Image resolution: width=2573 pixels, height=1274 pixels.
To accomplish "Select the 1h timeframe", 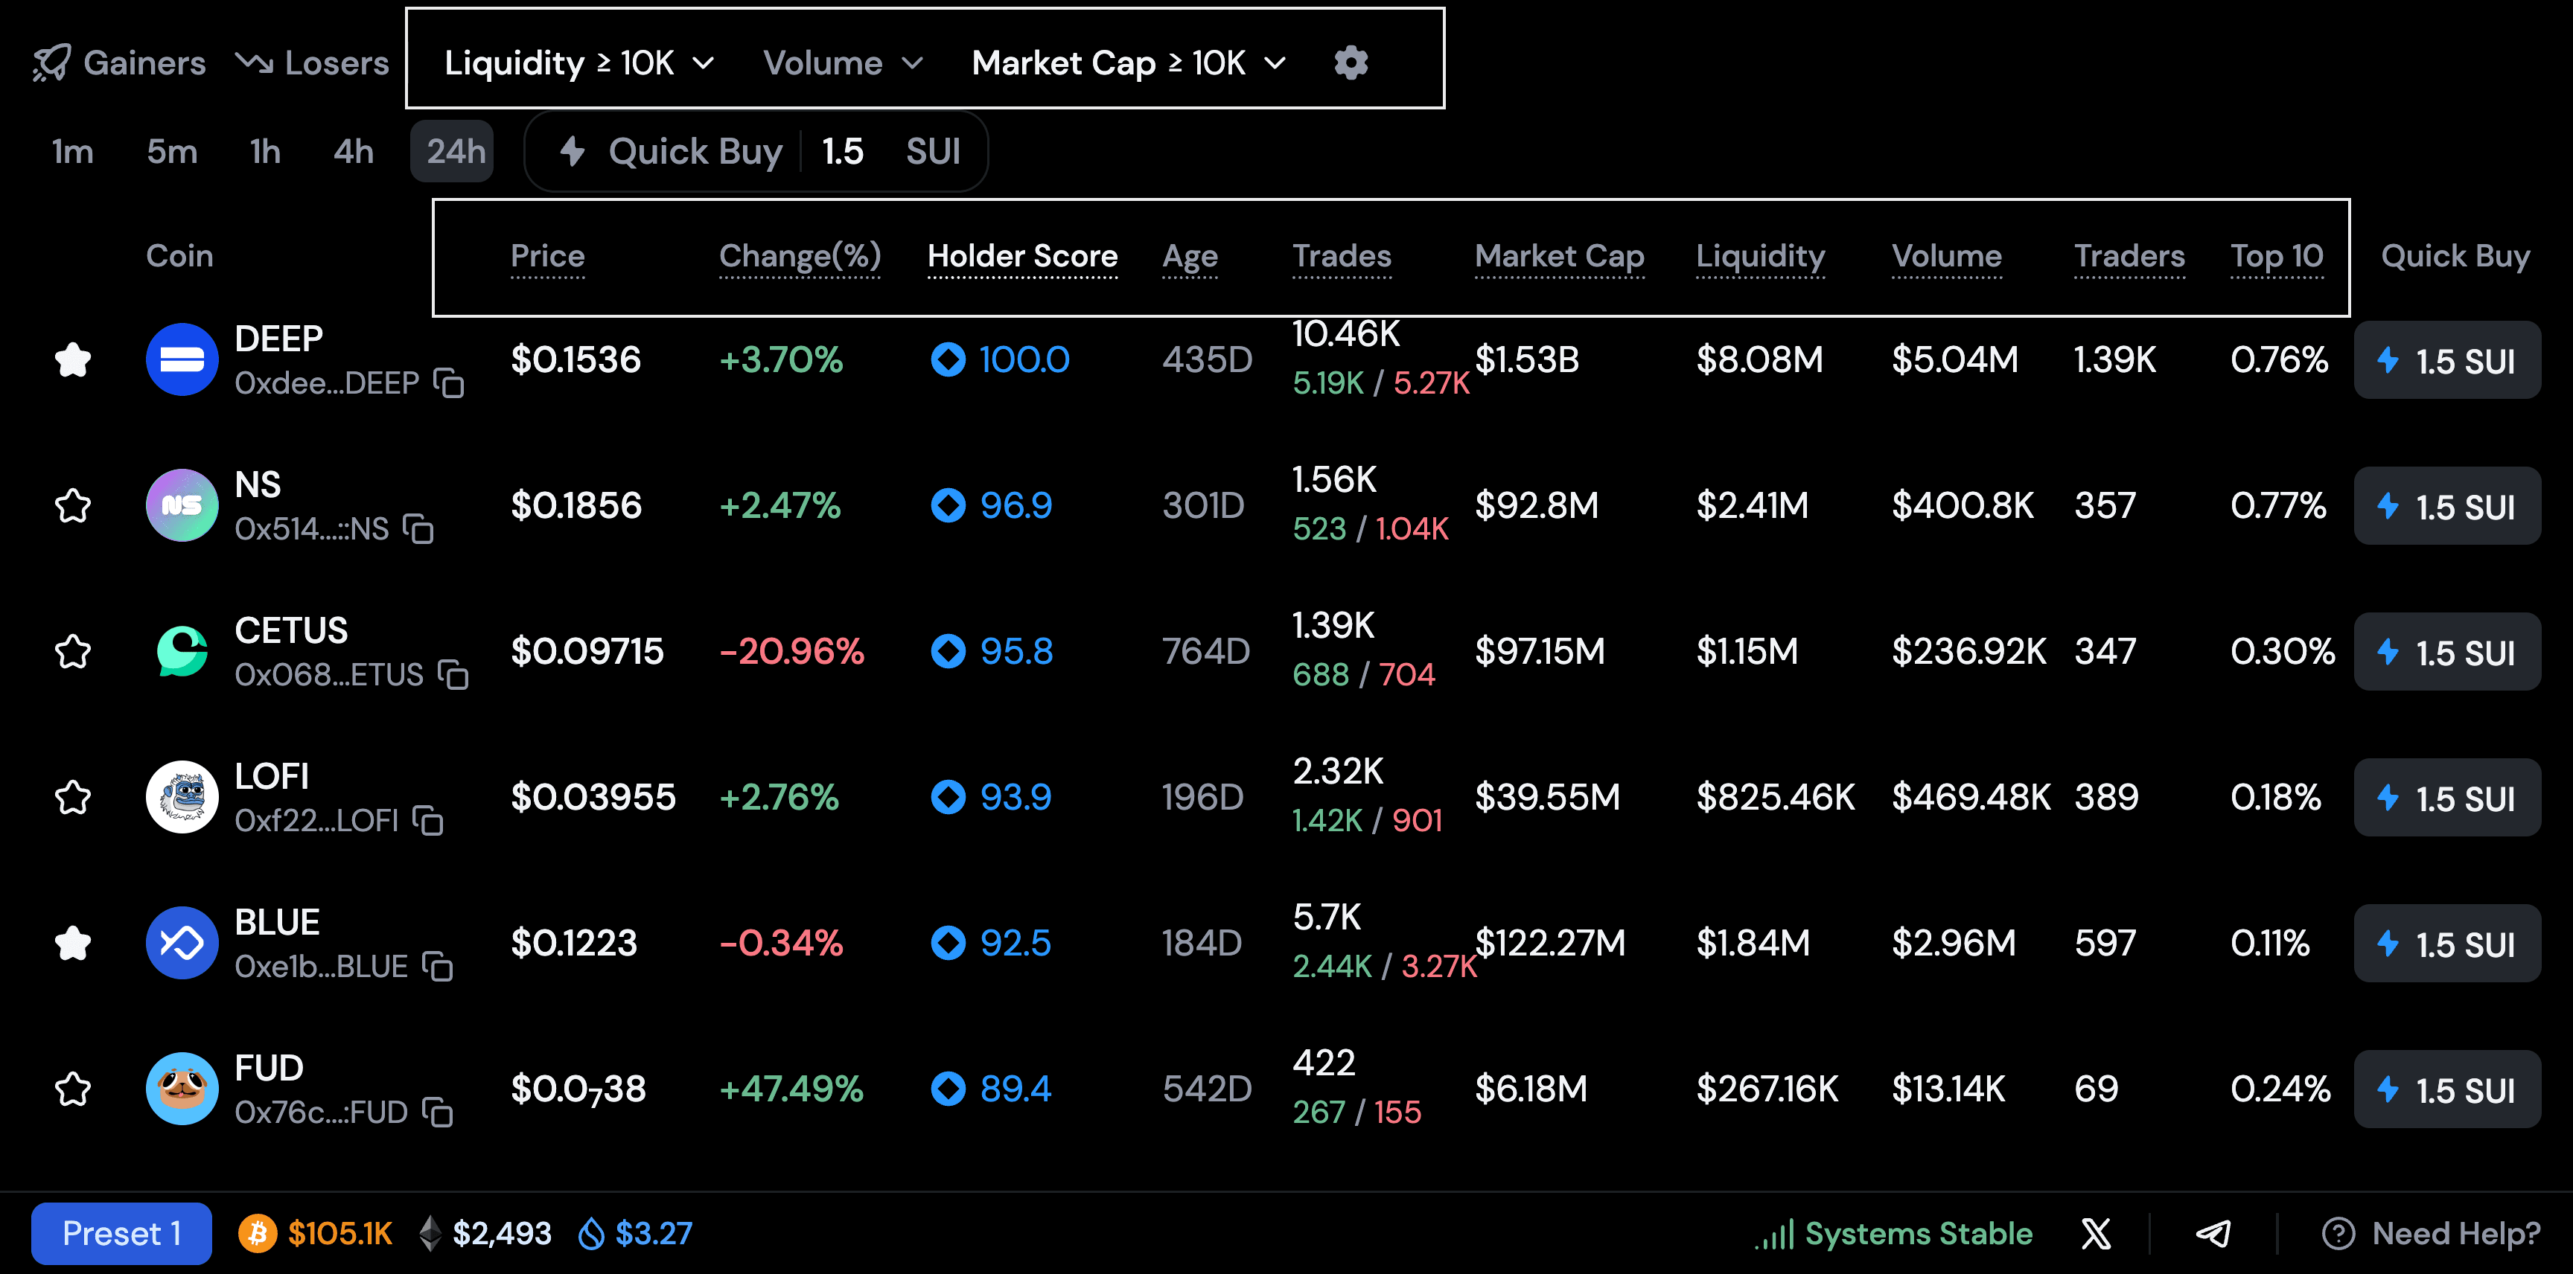I will (x=264, y=152).
